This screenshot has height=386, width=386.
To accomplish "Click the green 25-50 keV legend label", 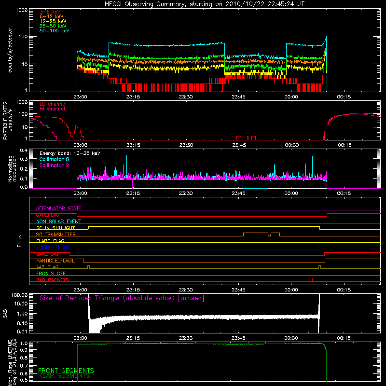I will [x=53, y=26].
